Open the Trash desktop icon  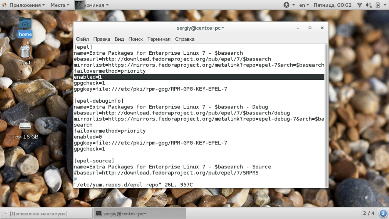[25, 56]
